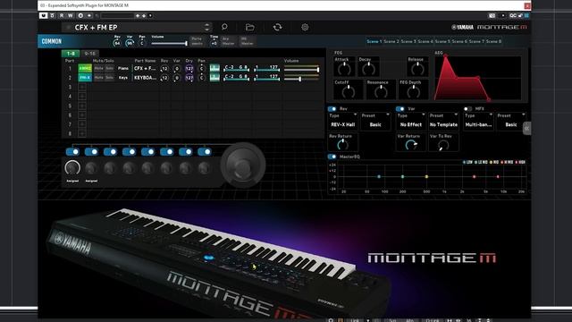Toggle the eighth knob link switch
Image resolution: width=572 pixels, height=322 pixels.
[x=205, y=151]
